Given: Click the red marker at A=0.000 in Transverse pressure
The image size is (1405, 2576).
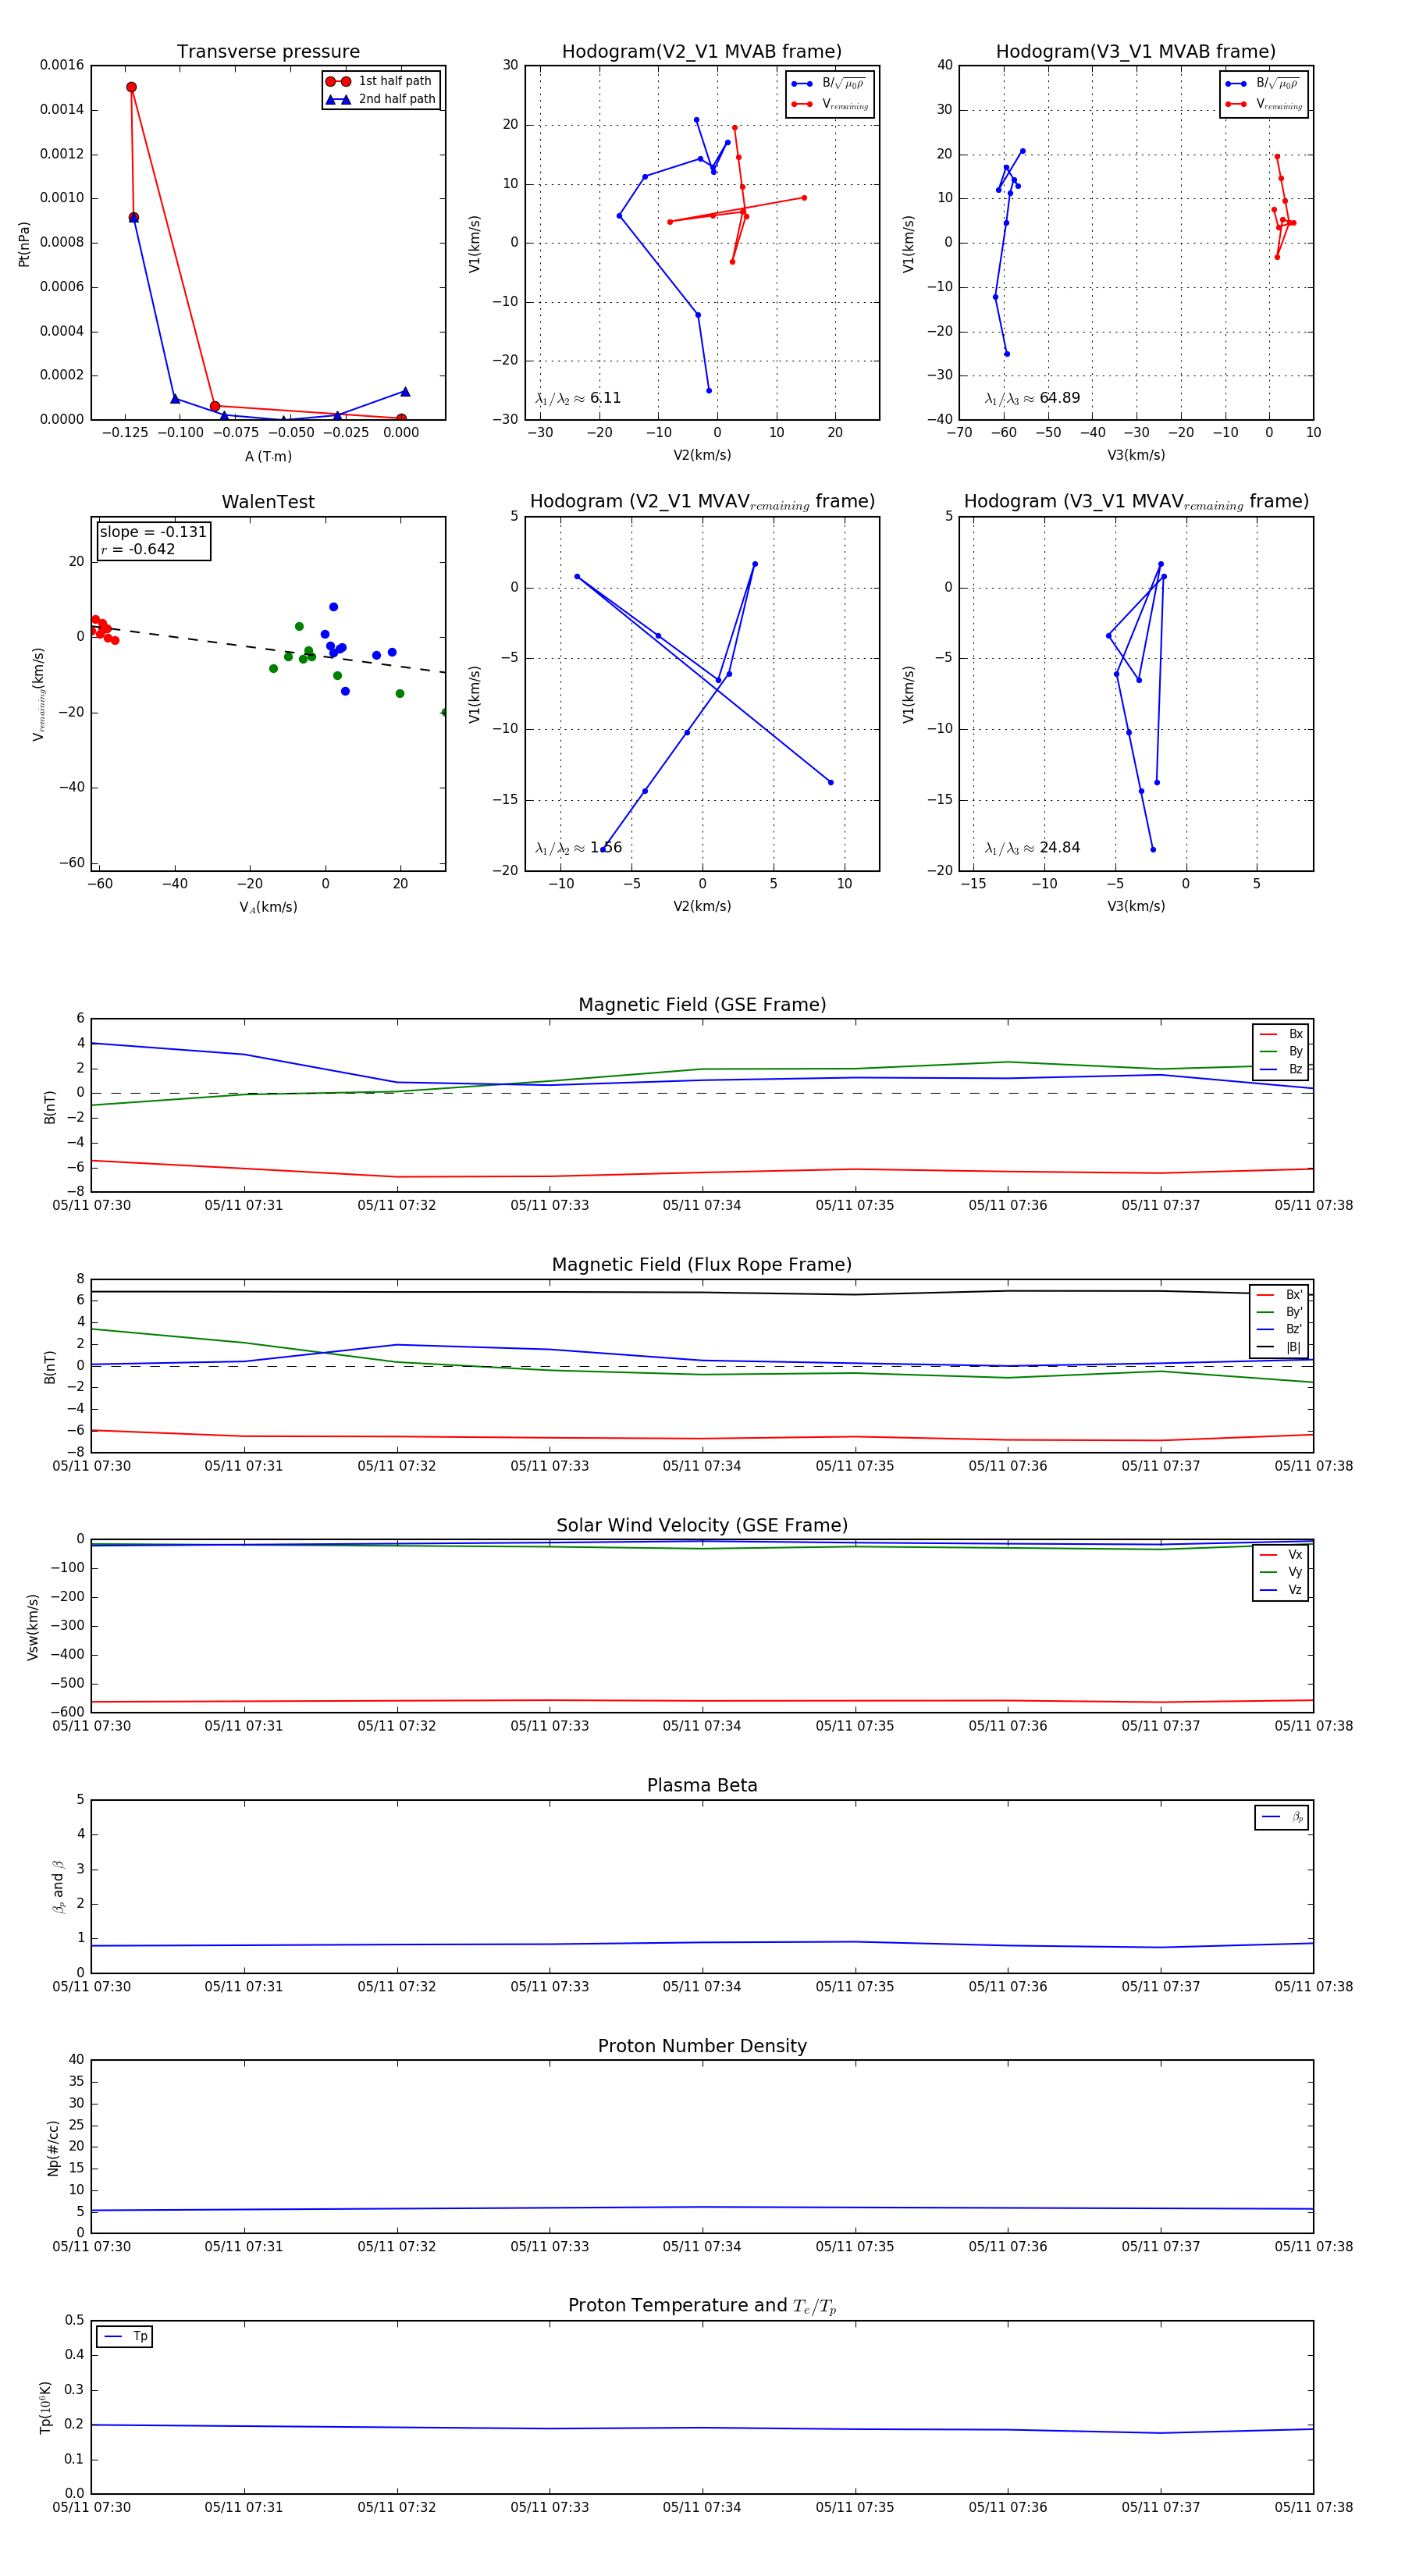Looking at the screenshot, I should 401,419.
